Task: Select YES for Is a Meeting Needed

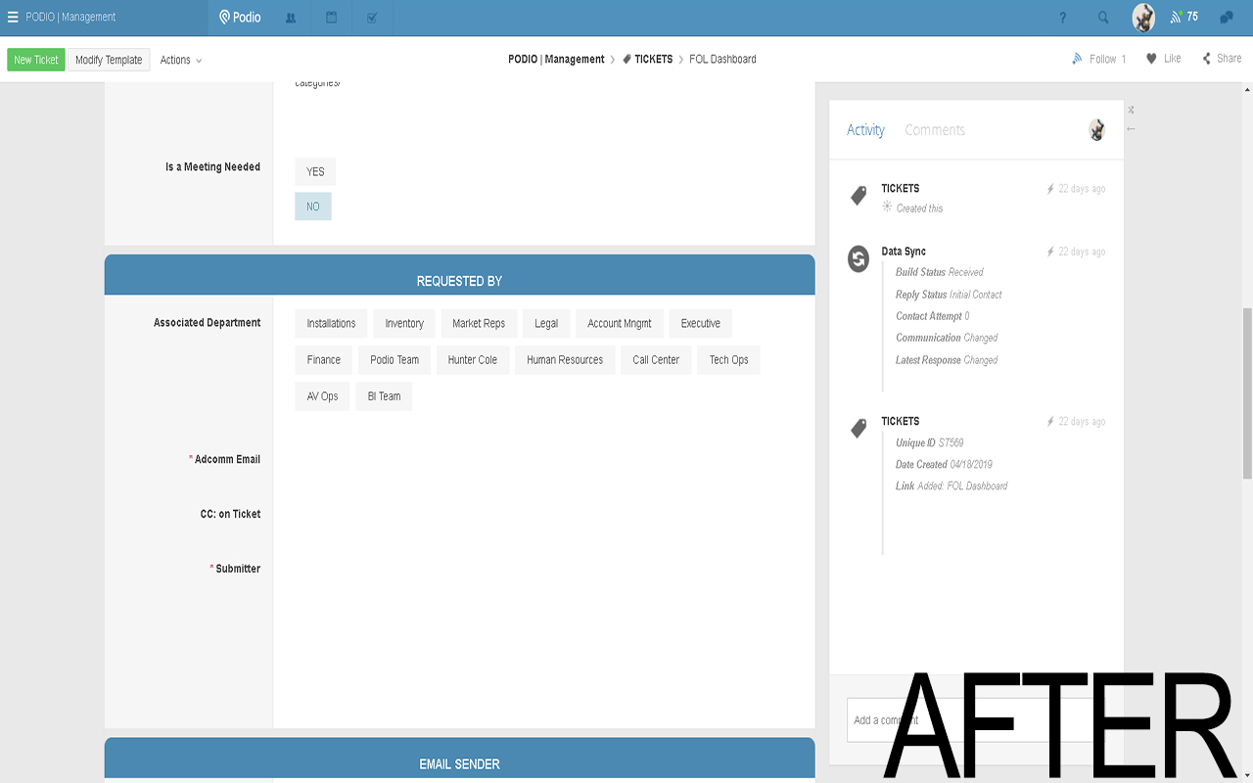Action: (x=315, y=171)
